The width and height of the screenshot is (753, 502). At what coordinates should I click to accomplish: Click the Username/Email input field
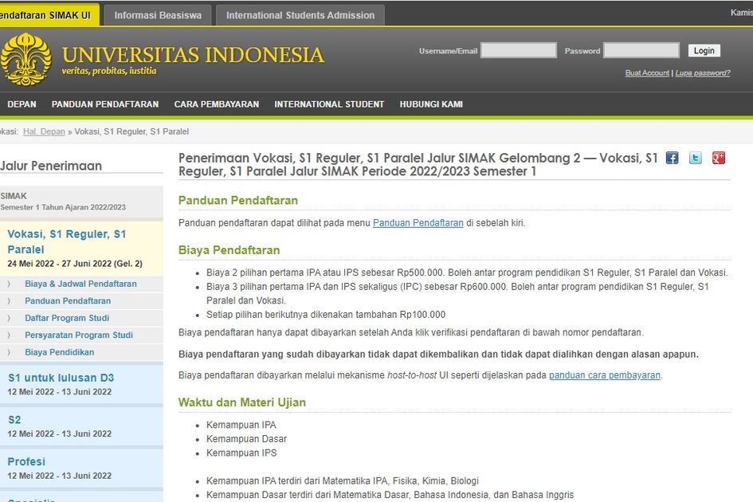coord(519,50)
